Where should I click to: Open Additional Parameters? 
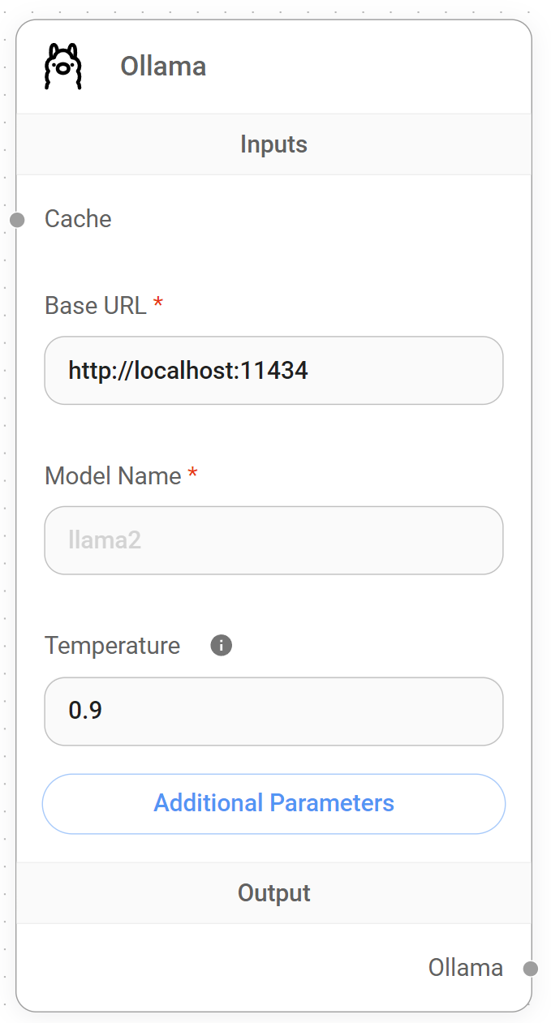tap(273, 804)
